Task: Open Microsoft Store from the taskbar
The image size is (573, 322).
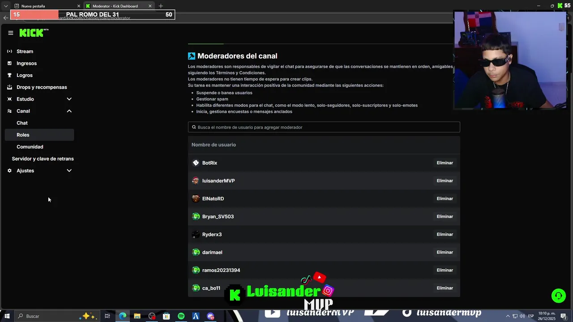Action: point(166,316)
